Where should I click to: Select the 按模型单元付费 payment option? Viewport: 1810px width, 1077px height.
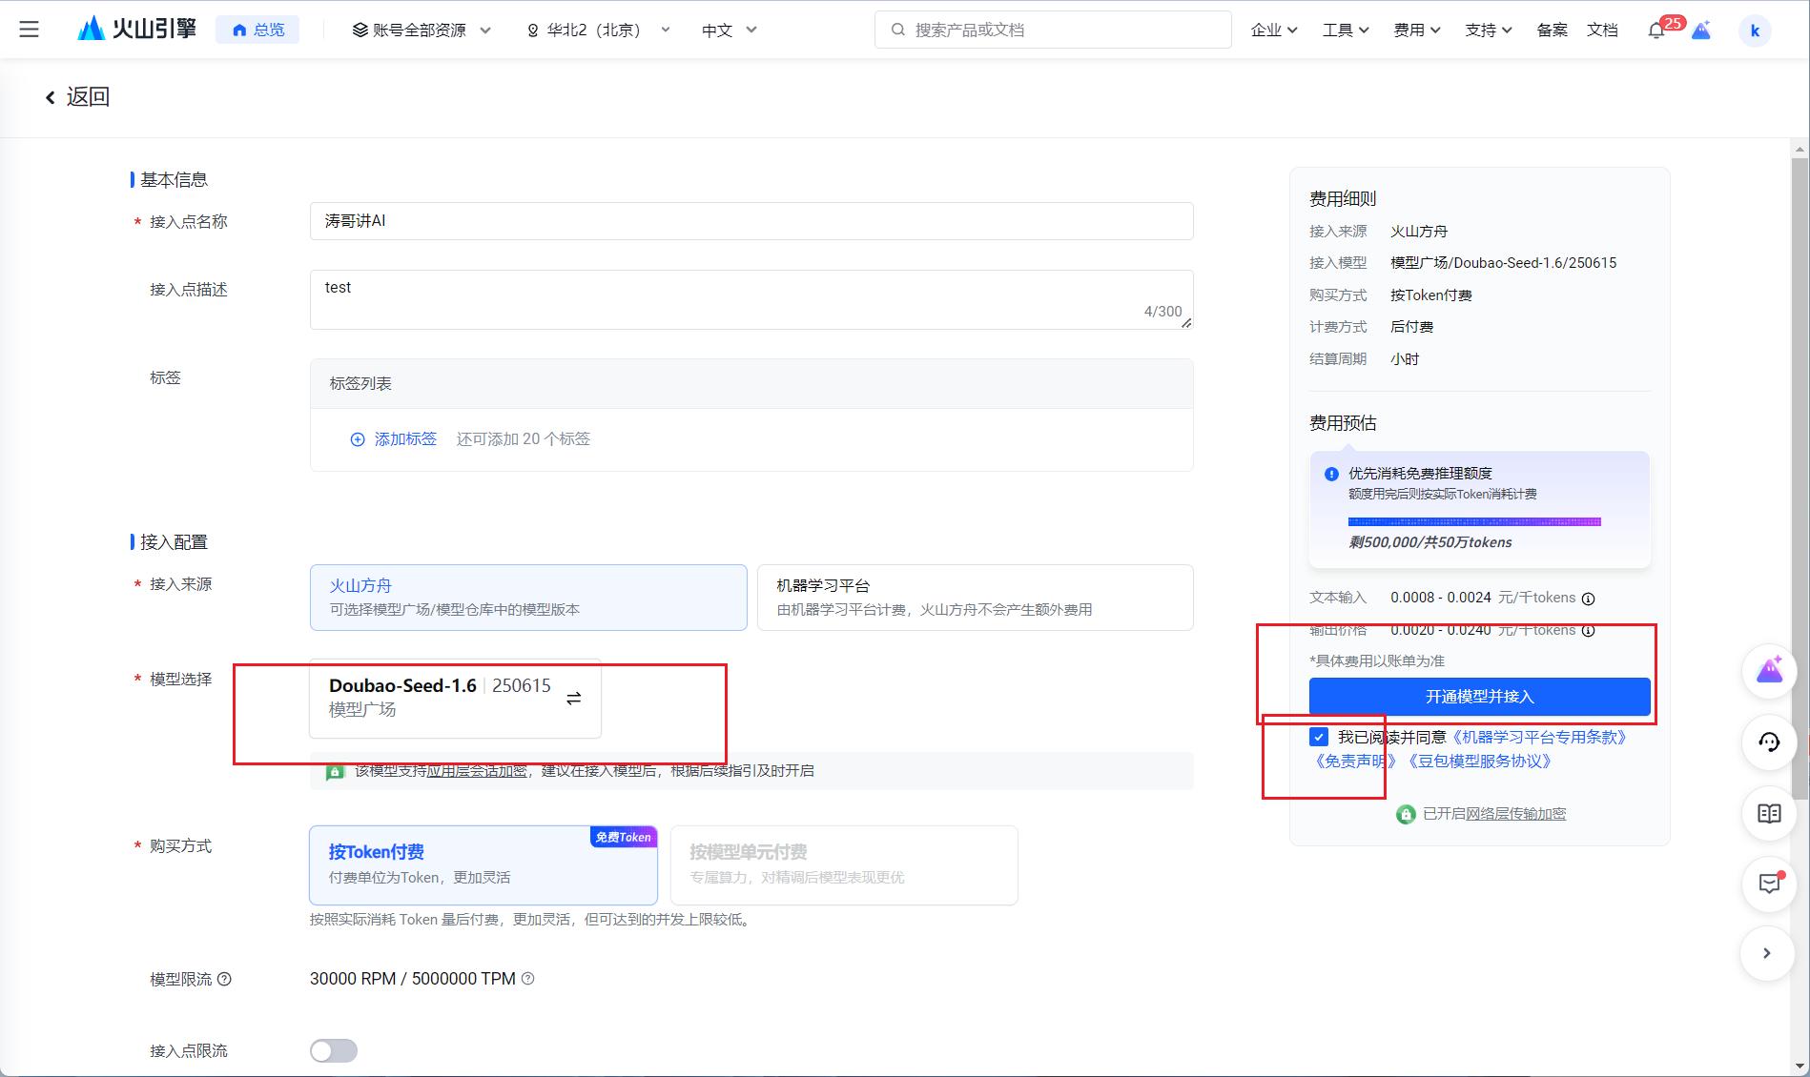843,864
